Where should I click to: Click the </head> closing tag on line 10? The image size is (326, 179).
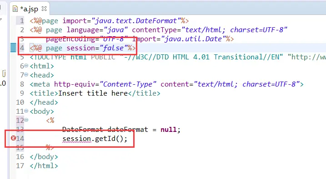tap(44, 102)
